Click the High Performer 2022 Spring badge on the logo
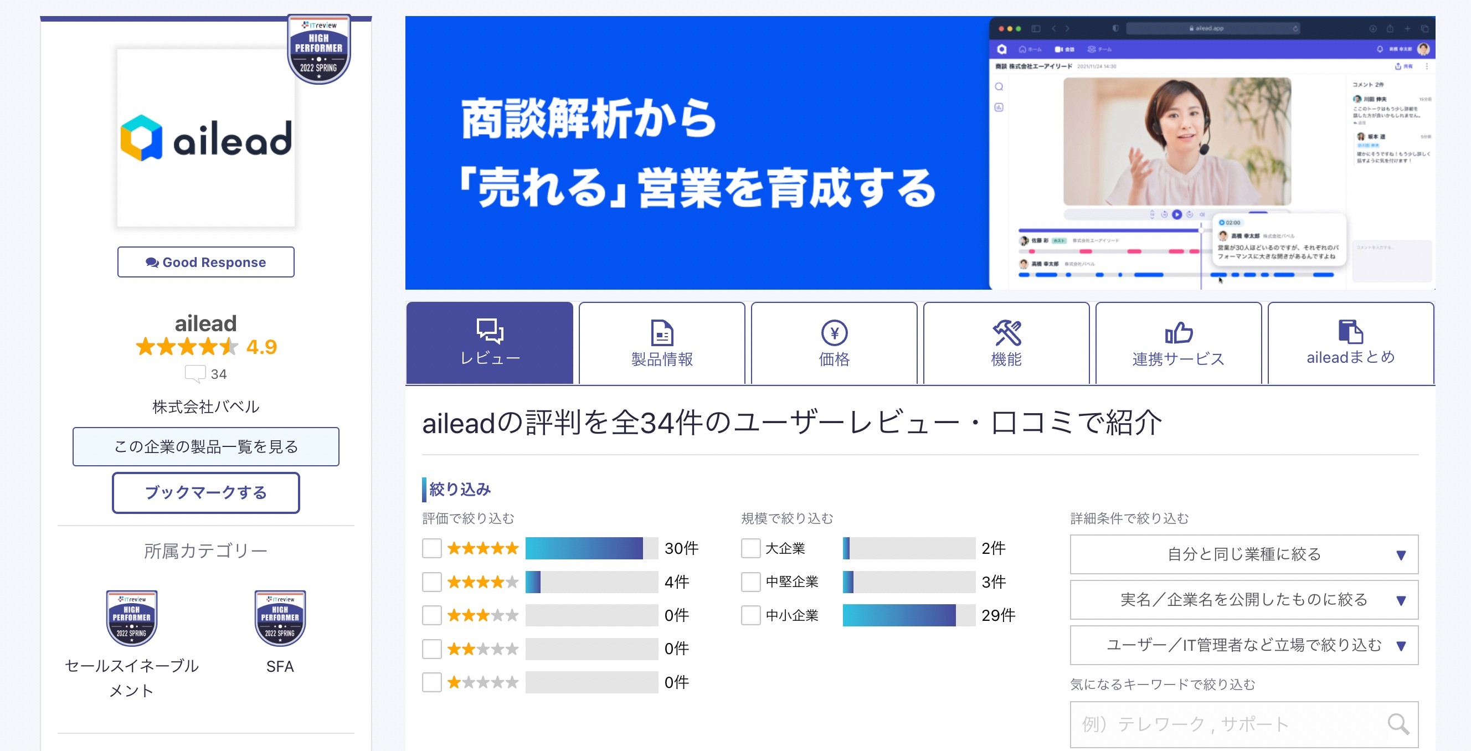The width and height of the screenshot is (1471, 751). click(318, 49)
